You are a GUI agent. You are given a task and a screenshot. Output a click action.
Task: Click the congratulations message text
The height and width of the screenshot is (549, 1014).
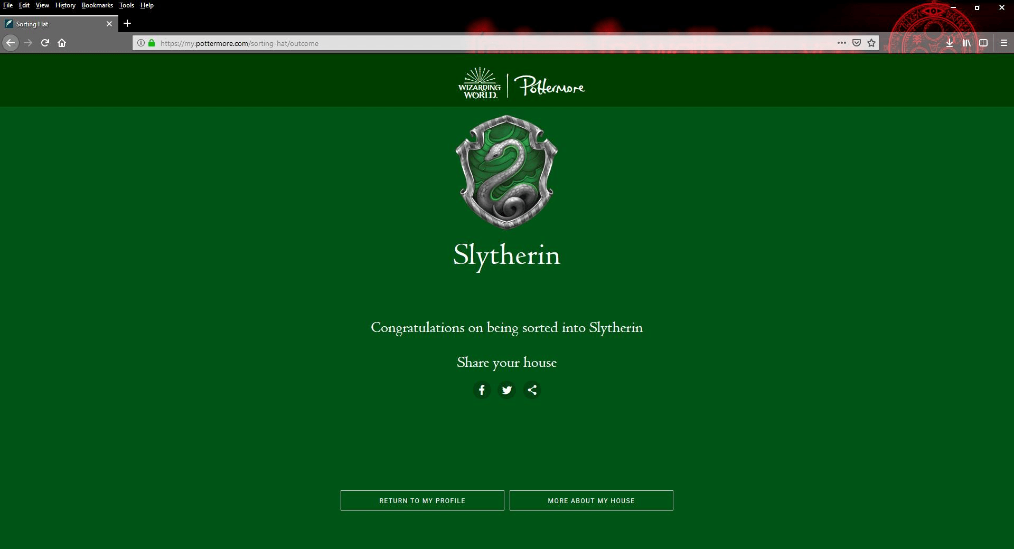coord(507,328)
